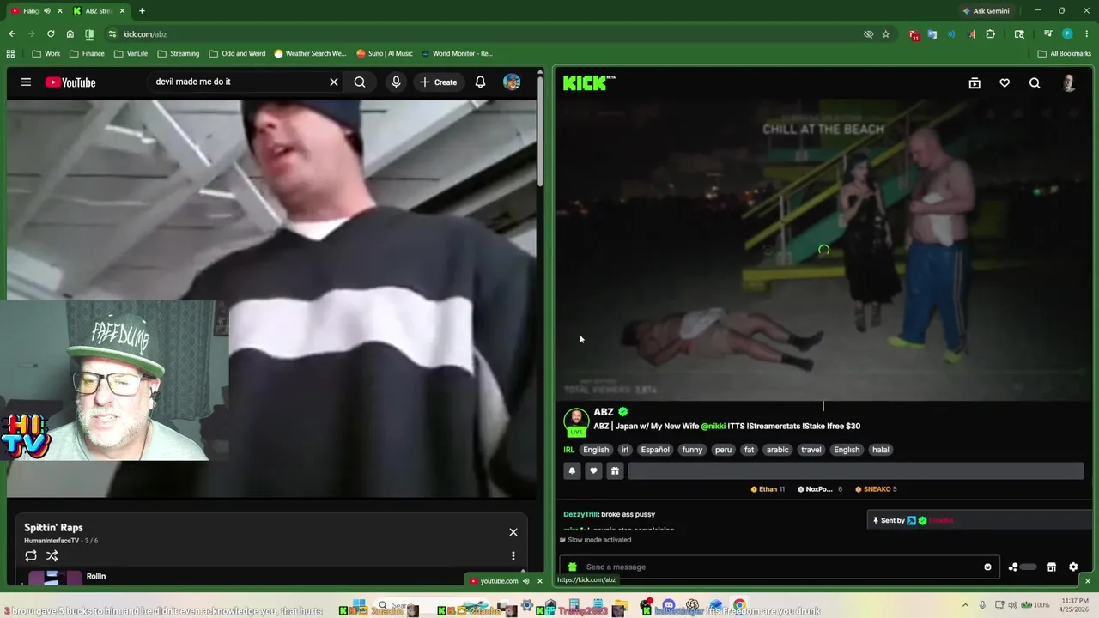Open Kick browse/clips icon in header
The height and width of the screenshot is (618, 1099).
pyautogui.click(x=975, y=83)
